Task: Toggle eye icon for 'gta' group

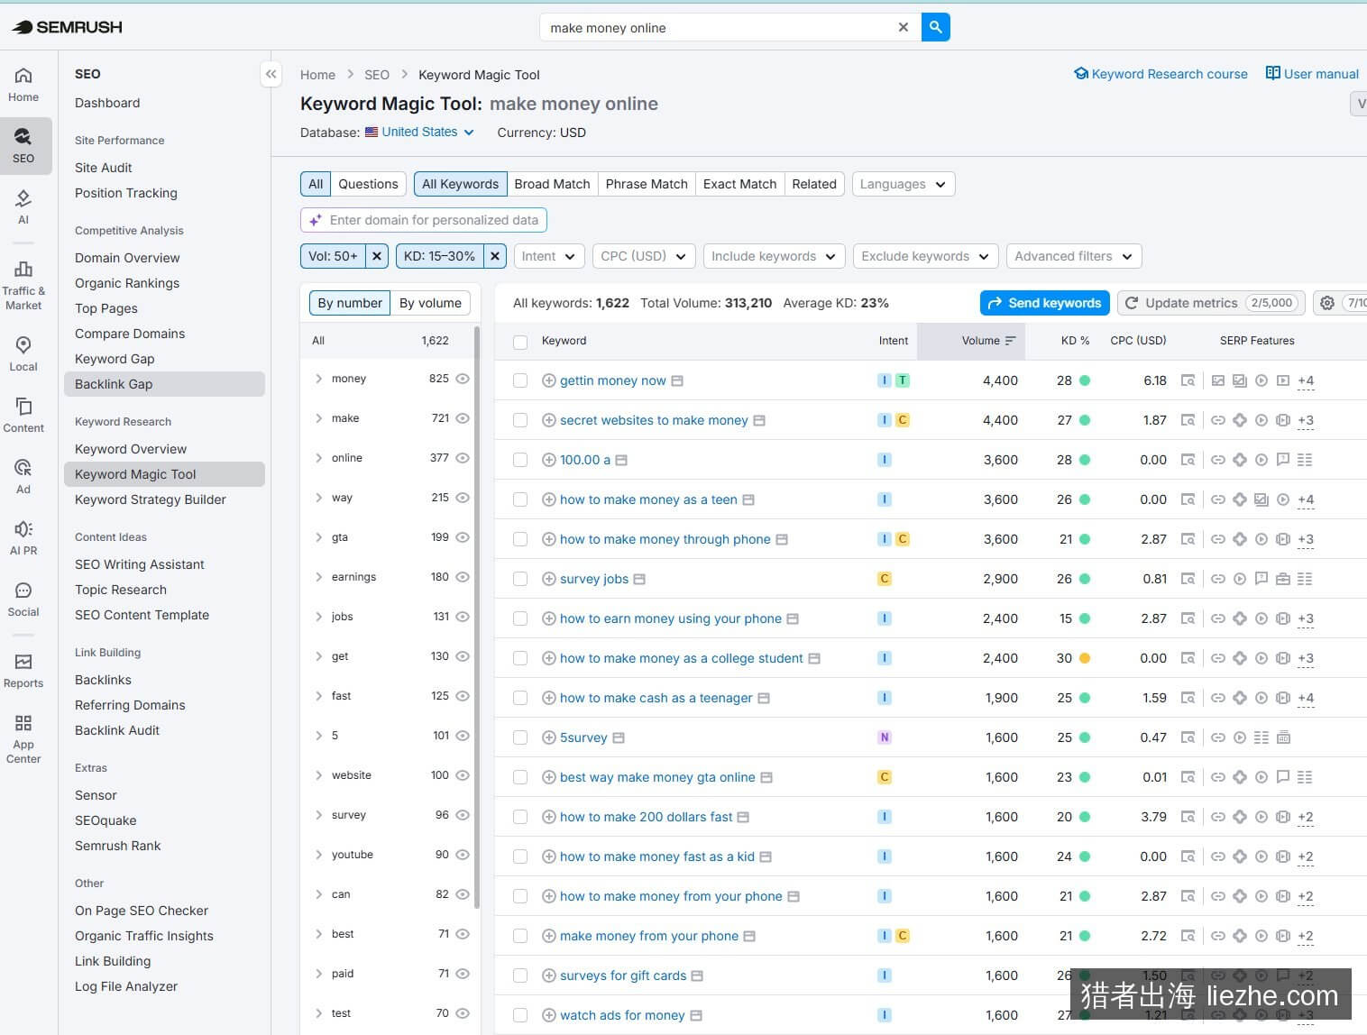Action: coord(463,537)
